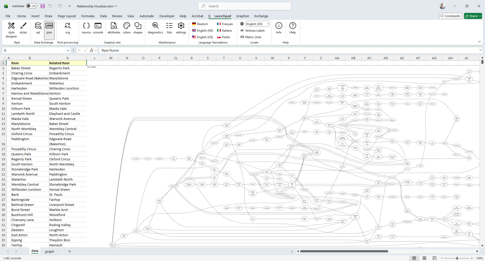
Task: Click the sql data exchange icon
Action: 38,28
